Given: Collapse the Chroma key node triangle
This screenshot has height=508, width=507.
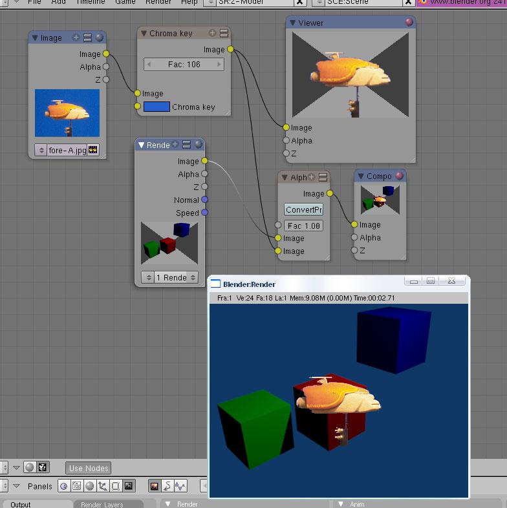Looking at the screenshot, I should click(144, 34).
